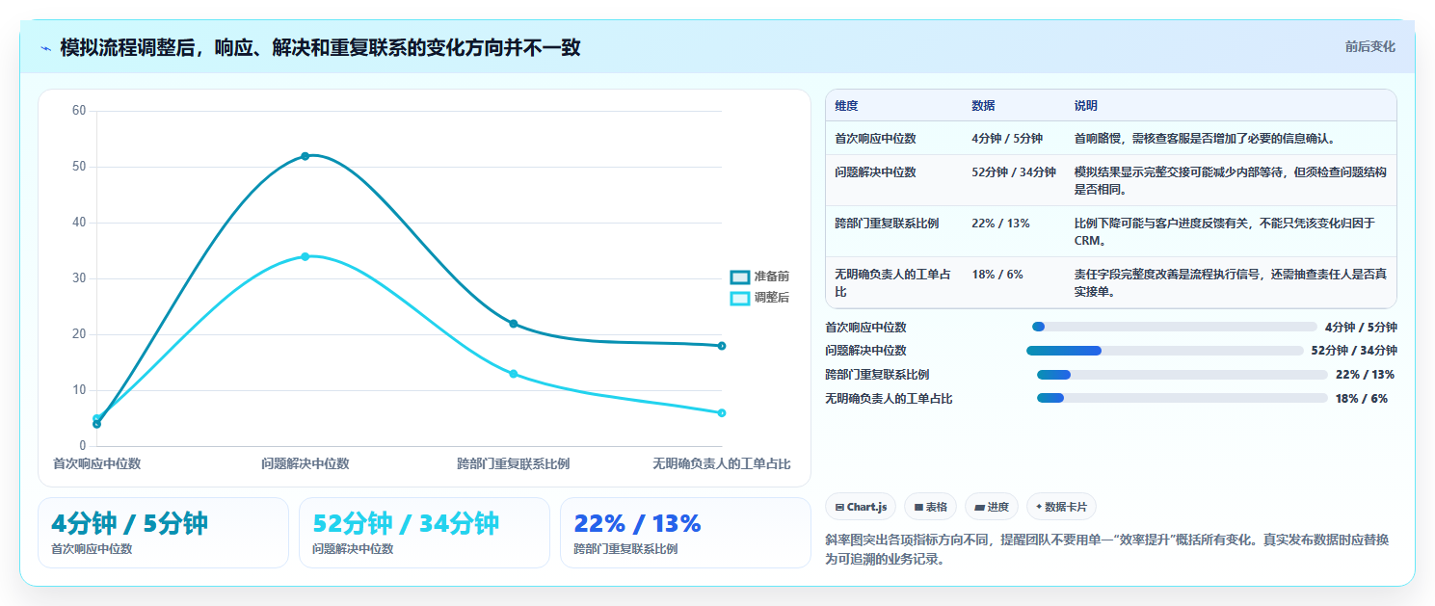This screenshot has width=1435, height=606.
Task: Click the 调整后 end point at 6
Action: coord(722,413)
